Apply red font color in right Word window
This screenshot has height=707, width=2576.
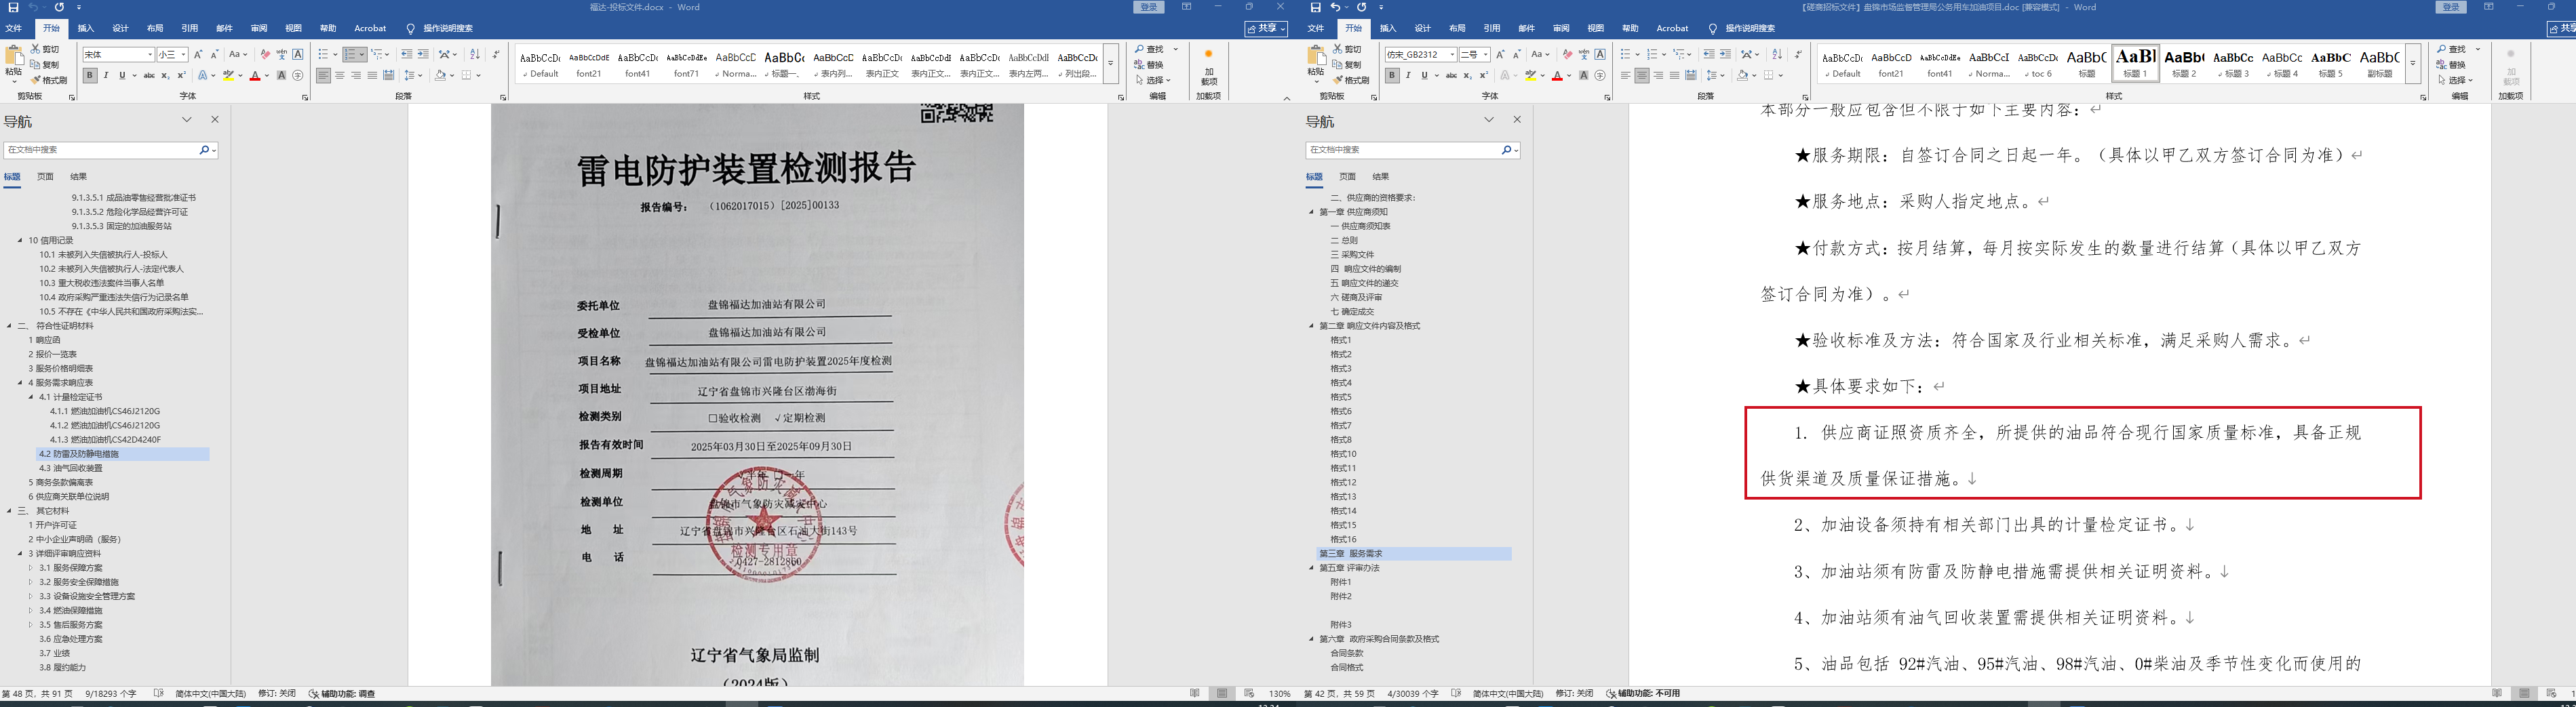[x=1557, y=75]
